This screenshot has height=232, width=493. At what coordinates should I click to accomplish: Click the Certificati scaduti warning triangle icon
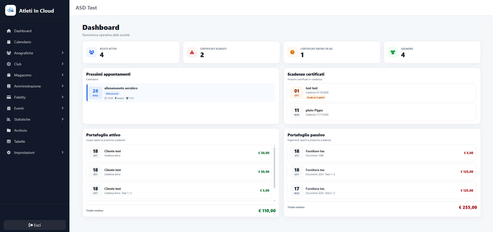tap(192, 52)
